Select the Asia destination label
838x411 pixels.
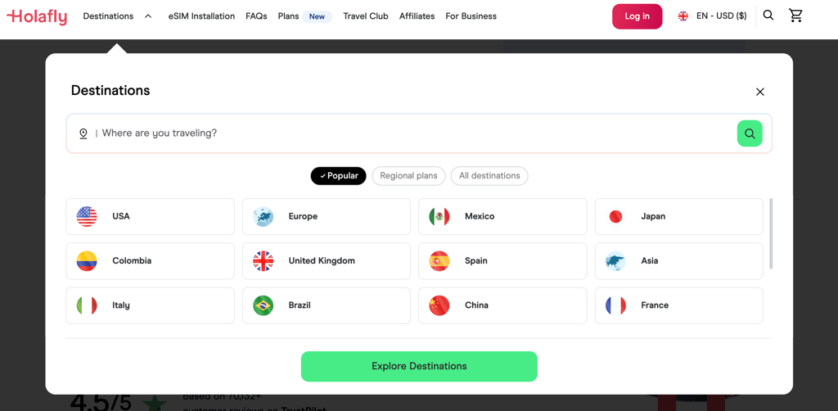[649, 261]
